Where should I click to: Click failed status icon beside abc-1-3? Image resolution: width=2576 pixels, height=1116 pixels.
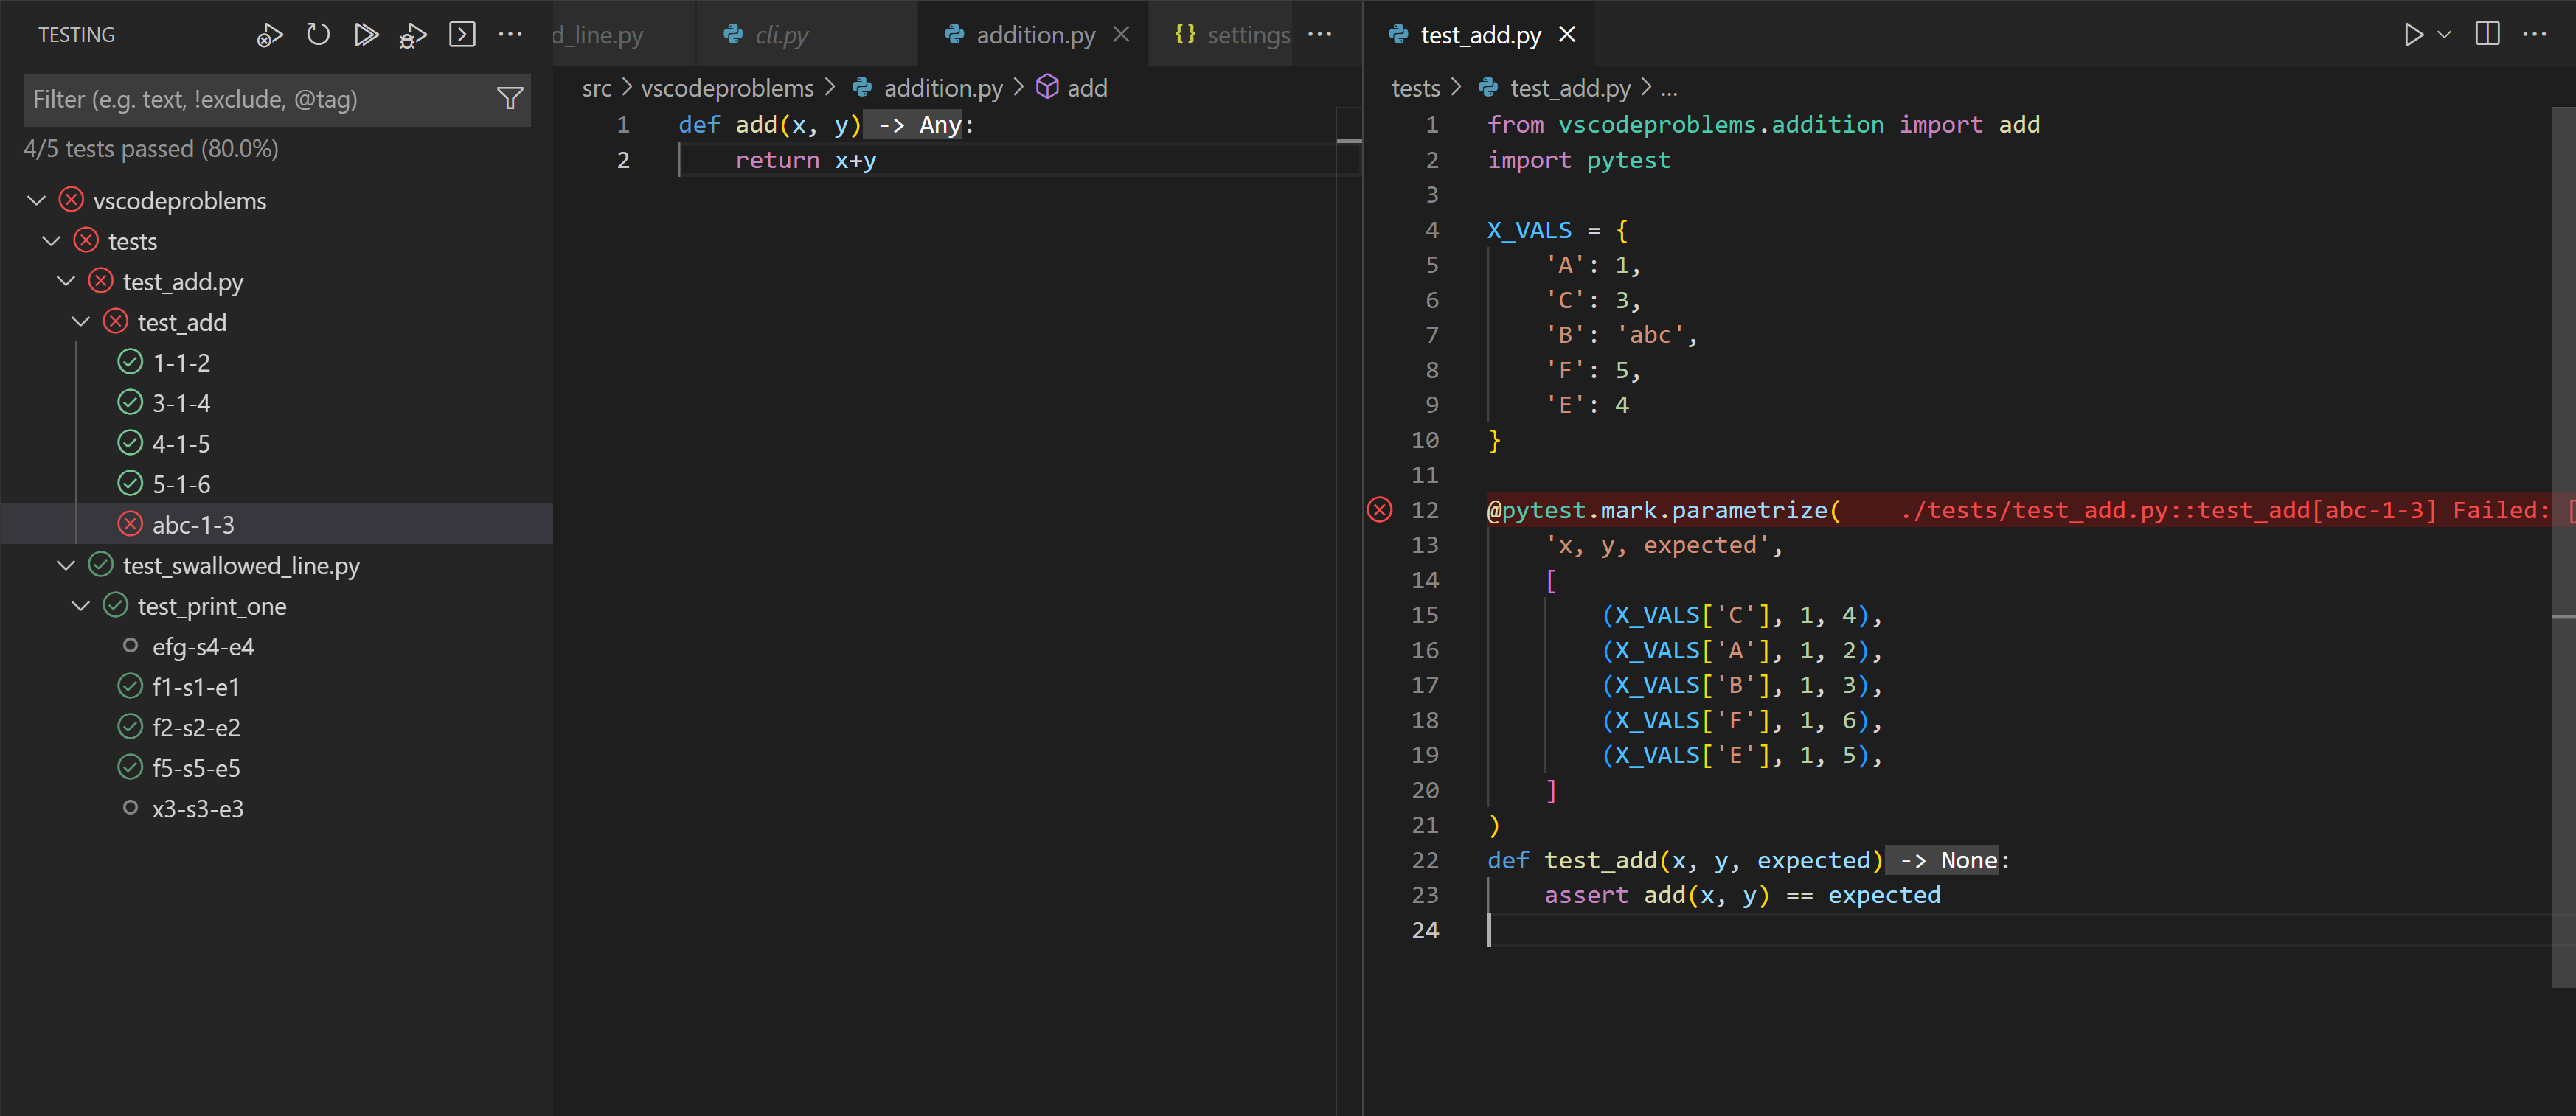(130, 523)
